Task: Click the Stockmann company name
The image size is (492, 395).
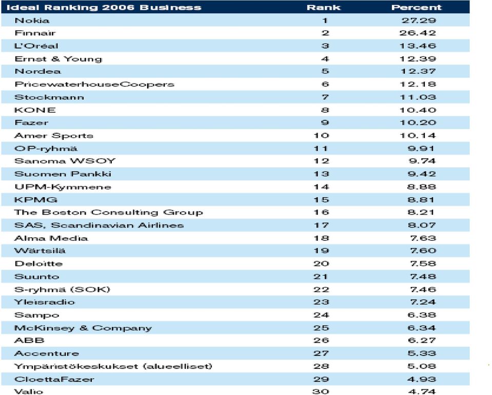Action: (x=49, y=97)
